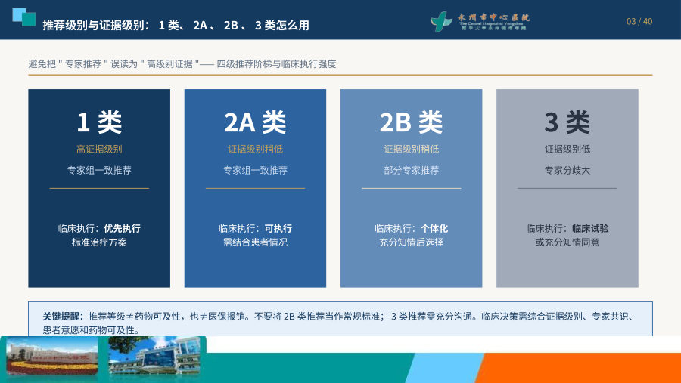Click the overlapping blue squares icon
The height and width of the screenshot is (383, 681).
coord(24,17)
